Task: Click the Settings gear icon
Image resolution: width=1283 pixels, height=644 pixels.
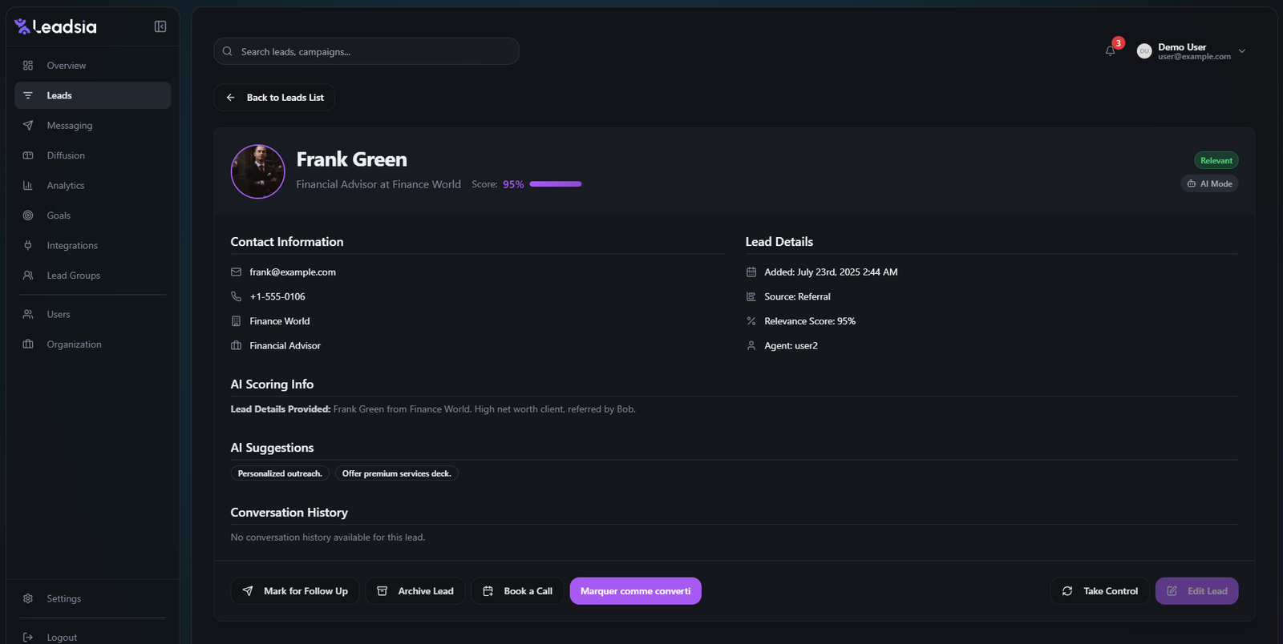Action: [x=28, y=598]
